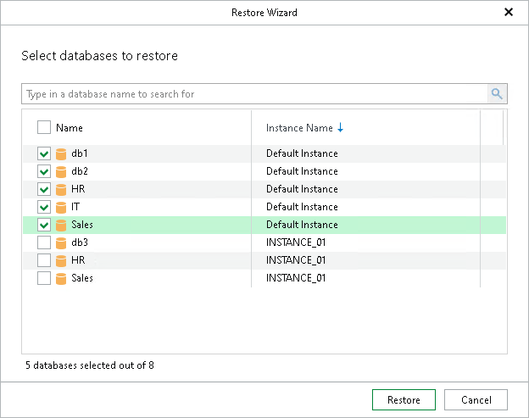The image size is (529, 418).
Task: Click the db2 database icon
Action: 61,171
